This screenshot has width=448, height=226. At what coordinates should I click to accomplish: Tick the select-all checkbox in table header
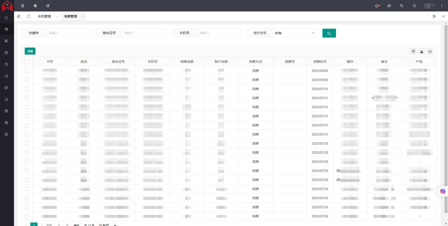click(27, 62)
